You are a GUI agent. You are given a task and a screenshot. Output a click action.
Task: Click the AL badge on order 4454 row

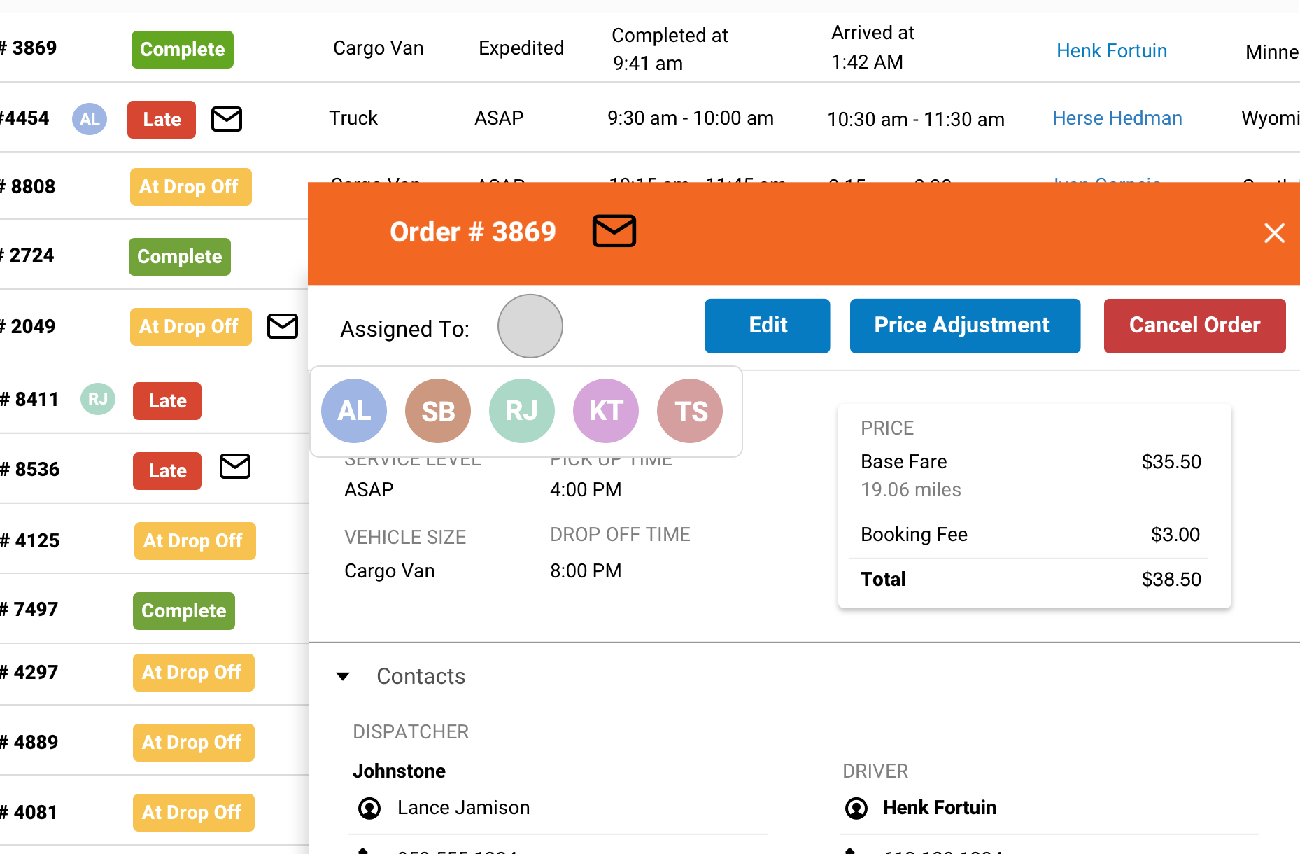click(x=90, y=119)
